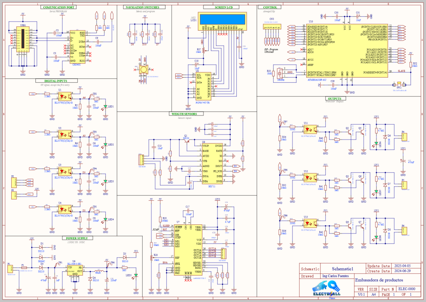Select the part number "ELEC-0000"
The width and height of the screenshot is (426, 302).
coord(407,289)
